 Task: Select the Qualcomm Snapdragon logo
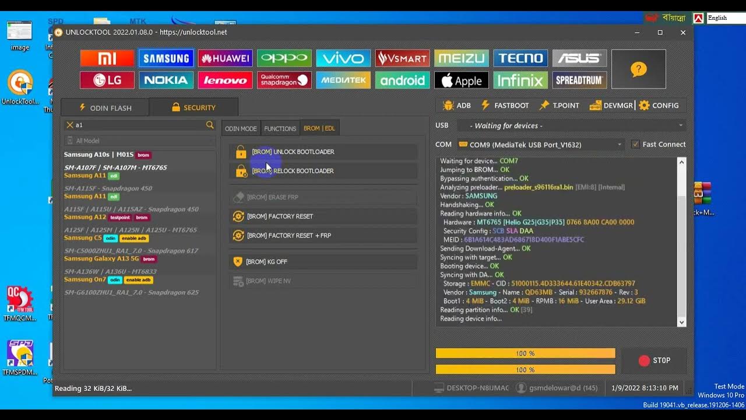pyautogui.click(x=284, y=80)
